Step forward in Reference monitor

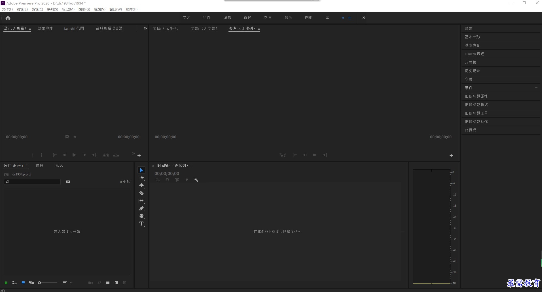tap(315, 155)
